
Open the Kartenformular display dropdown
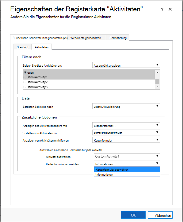(126, 140)
